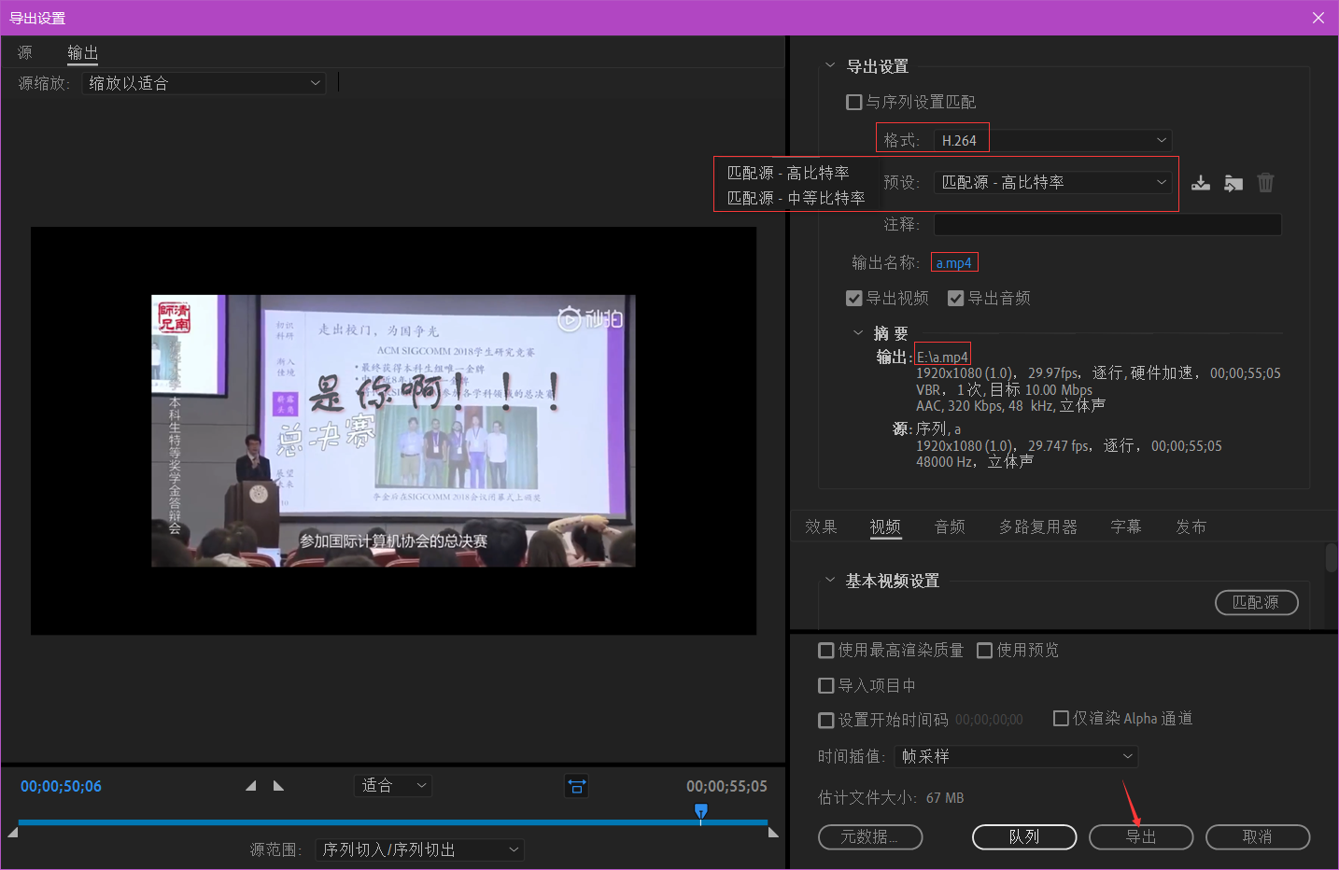
Task: Open 源缩放 dropdown
Action: coord(204,83)
